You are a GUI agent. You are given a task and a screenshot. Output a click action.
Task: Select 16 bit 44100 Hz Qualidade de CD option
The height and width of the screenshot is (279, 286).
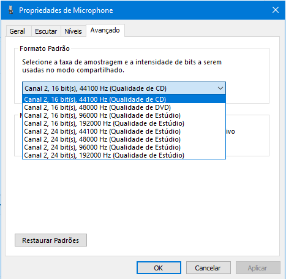point(124,99)
